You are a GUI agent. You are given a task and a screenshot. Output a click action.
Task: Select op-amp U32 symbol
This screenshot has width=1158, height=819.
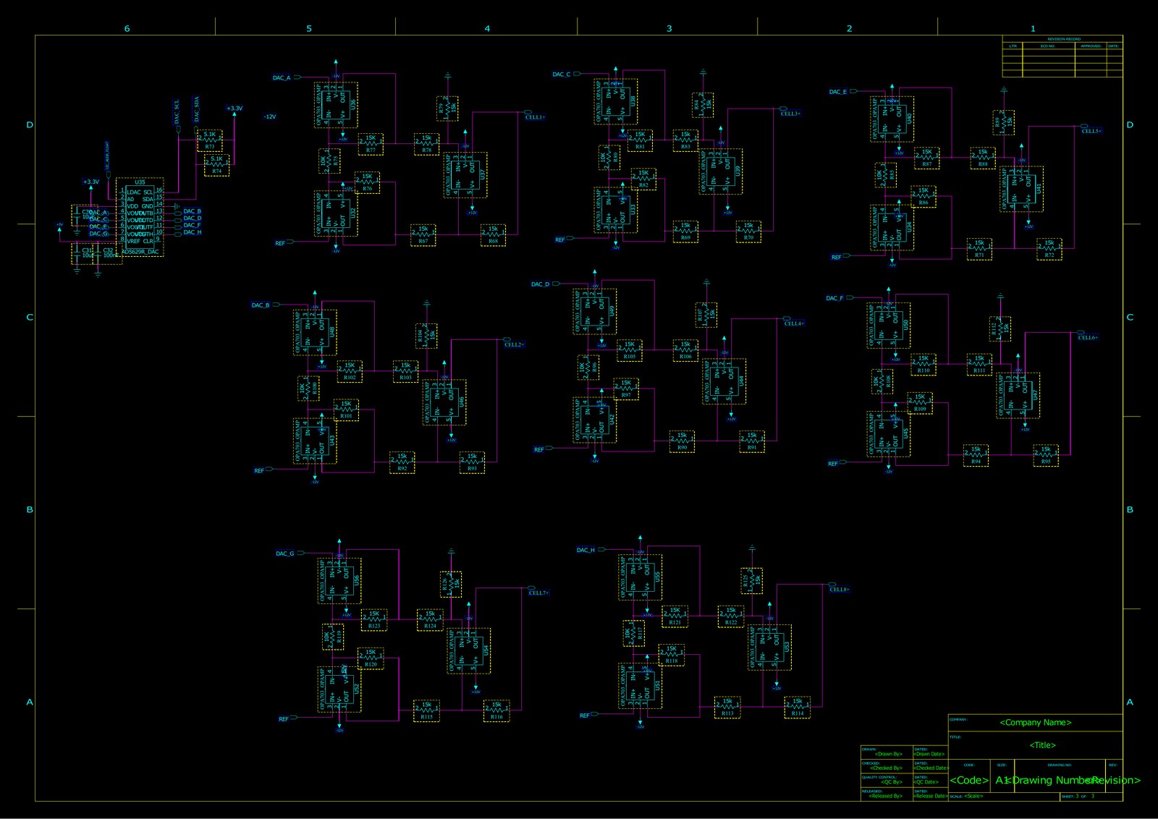336,213
